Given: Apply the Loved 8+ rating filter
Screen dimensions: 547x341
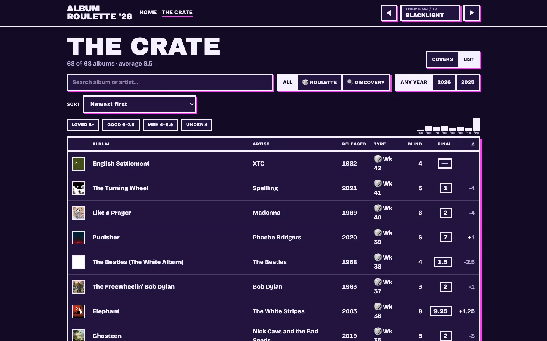Looking at the screenshot, I should pyautogui.click(x=83, y=125).
